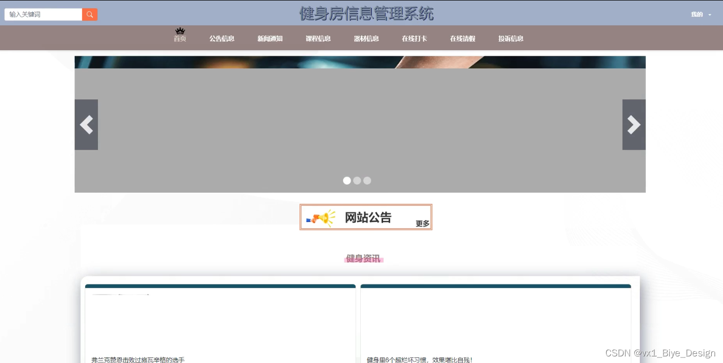Show next carousel slide with right arrow
This screenshot has width=723, height=363.
click(x=634, y=125)
